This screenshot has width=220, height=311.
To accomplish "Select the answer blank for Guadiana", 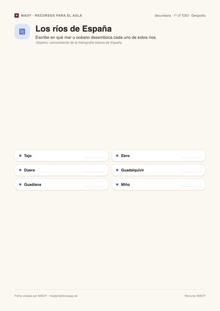I will click(x=94, y=186).
